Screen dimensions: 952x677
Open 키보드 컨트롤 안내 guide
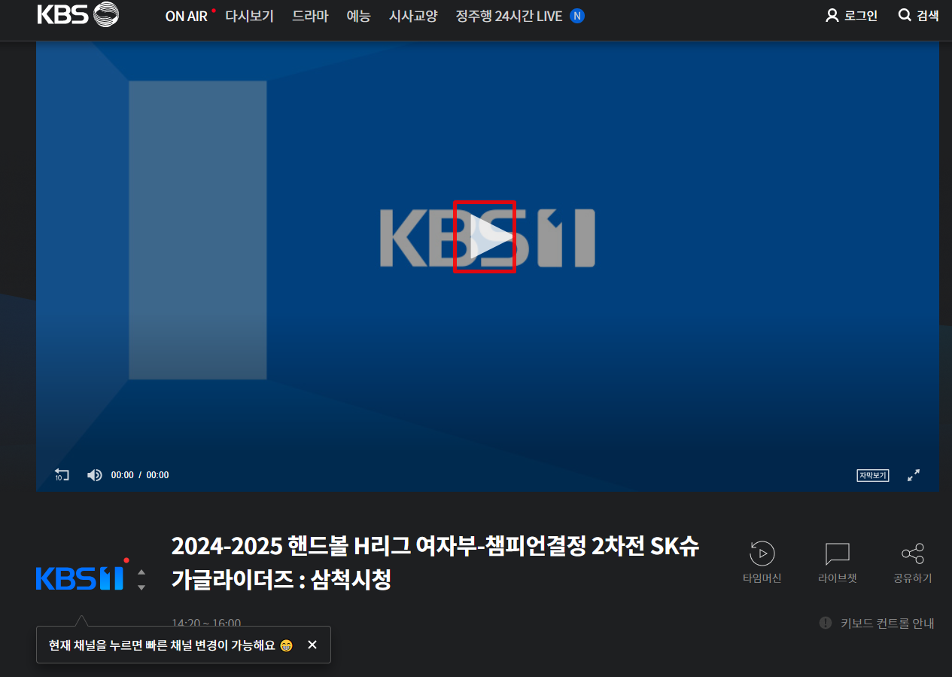pyautogui.click(x=877, y=623)
